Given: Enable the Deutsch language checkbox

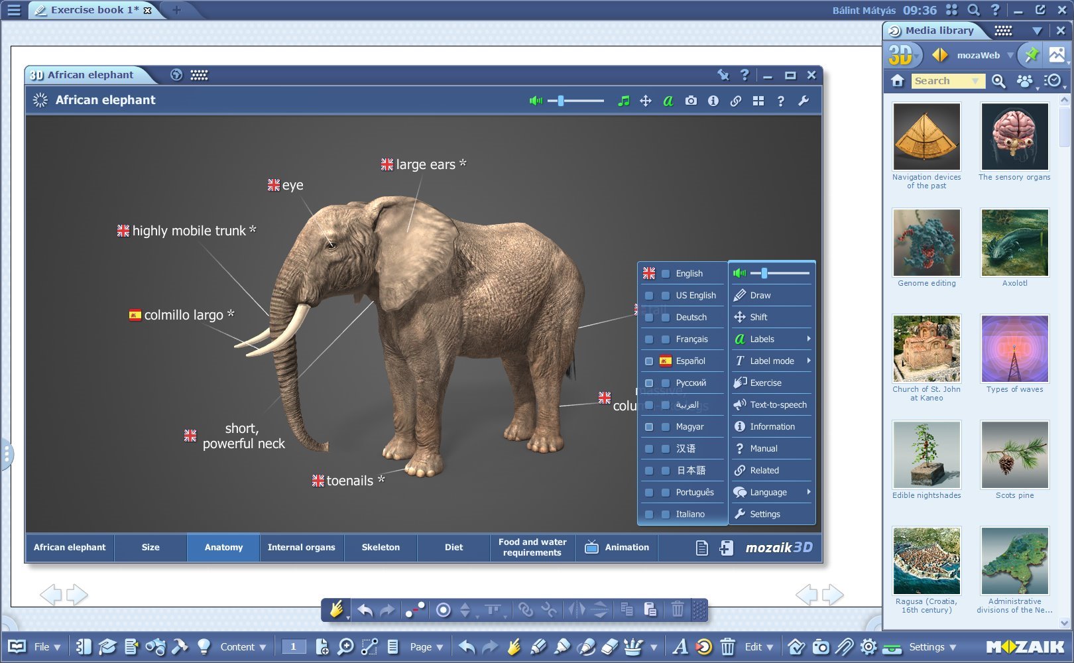Looking at the screenshot, I should pyautogui.click(x=650, y=318).
